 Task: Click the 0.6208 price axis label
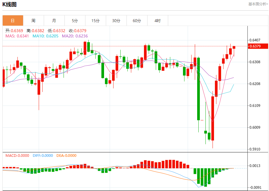tap(255, 84)
